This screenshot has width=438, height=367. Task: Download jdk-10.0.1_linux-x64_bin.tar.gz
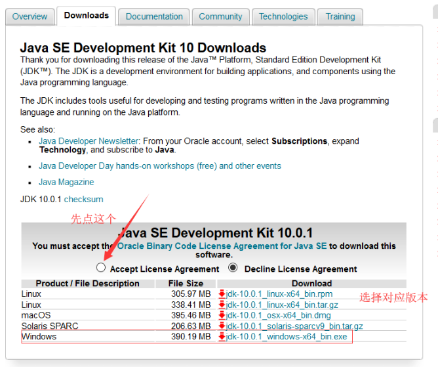point(282,305)
